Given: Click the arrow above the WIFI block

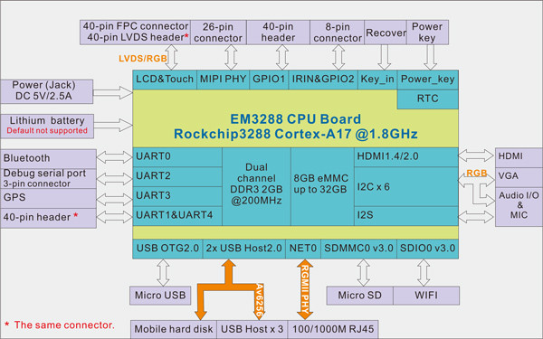Looking at the screenshot, I should click(x=424, y=273).
